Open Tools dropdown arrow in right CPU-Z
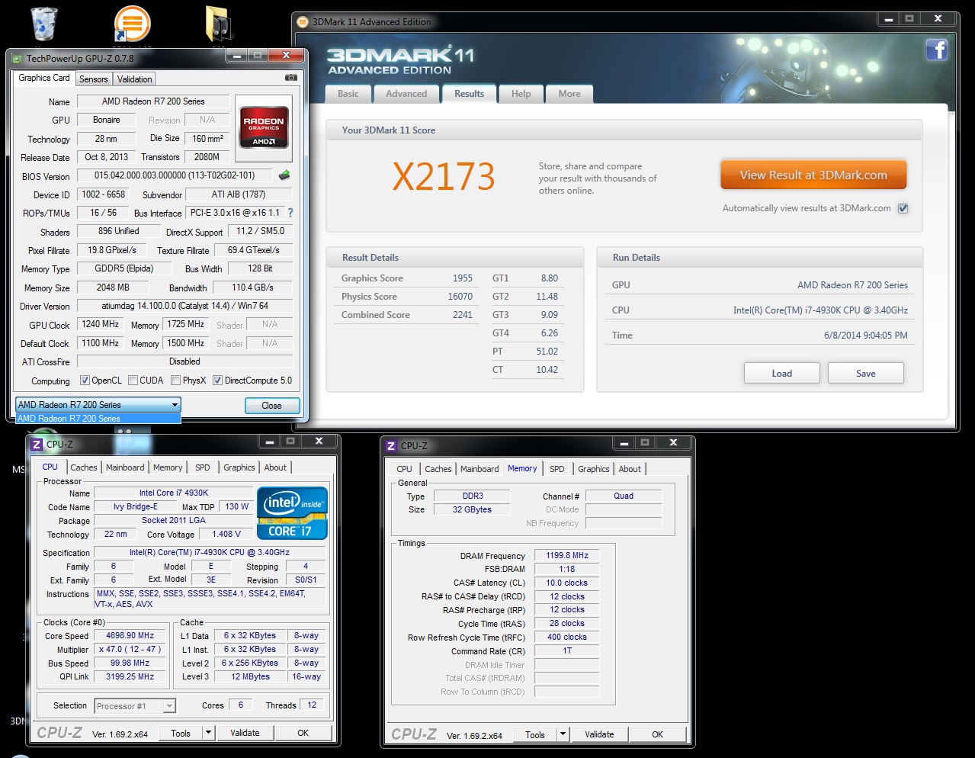 [563, 734]
